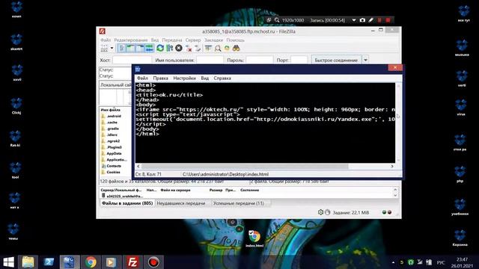Refresh the file listings in FileZilla
The image size is (479, 269).
tap(160, 48)
